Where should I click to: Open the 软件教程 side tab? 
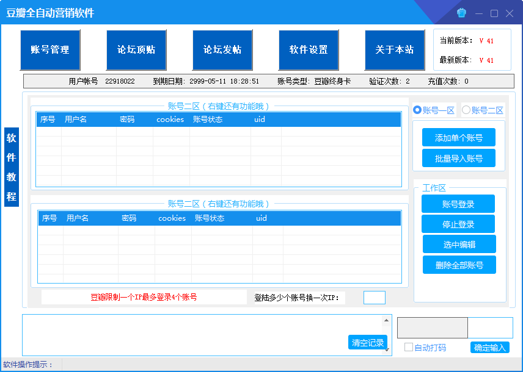click(12, 167)
